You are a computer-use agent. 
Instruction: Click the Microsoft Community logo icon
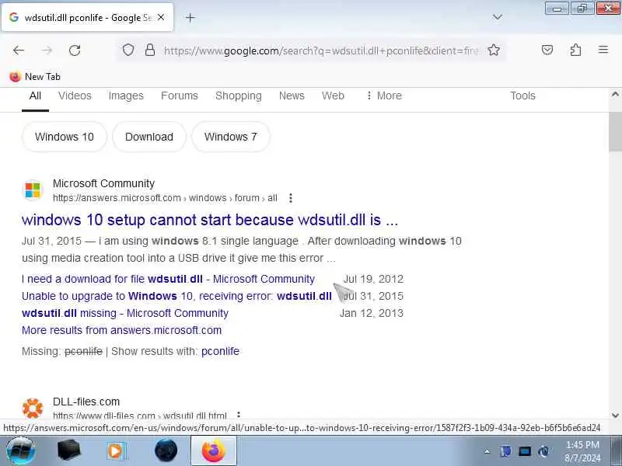click(33, 190)
